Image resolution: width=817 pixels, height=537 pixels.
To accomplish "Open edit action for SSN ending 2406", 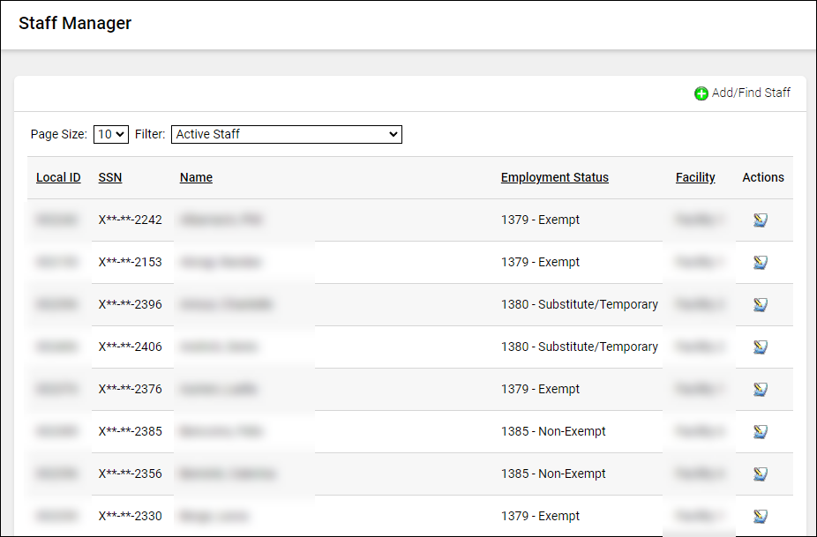I will point(760,347).
